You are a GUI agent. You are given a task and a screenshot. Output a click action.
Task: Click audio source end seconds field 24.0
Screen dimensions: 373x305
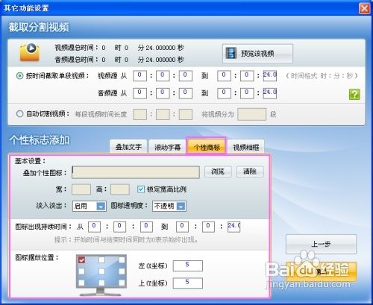pos(270,93)
